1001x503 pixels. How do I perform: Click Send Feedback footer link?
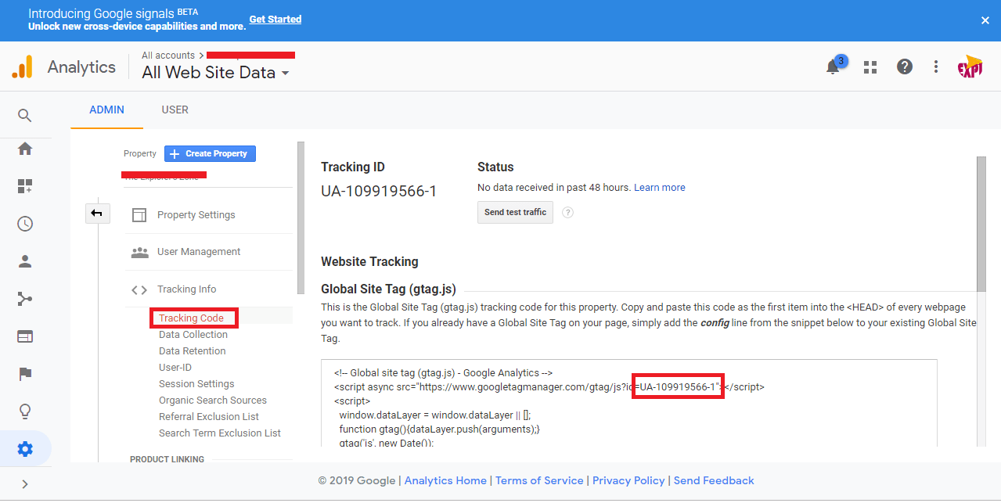(x=714, y=480)
